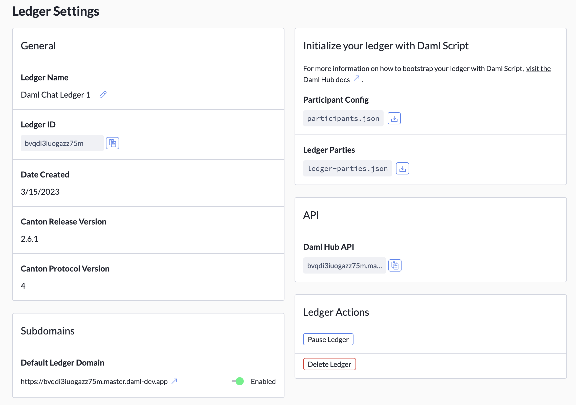Click the ledger-parties.json filename chip
The width and height of the screenshot is (576, 405).
pos(347,168)
